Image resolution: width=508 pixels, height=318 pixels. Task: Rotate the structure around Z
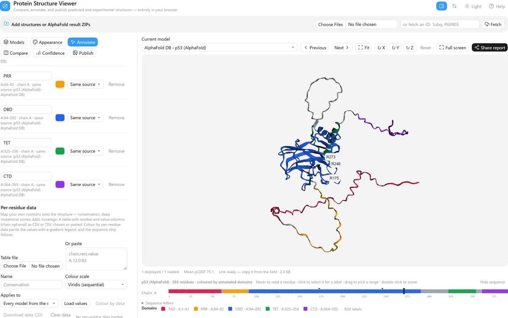pyautogui.click(x=410, y=48)
